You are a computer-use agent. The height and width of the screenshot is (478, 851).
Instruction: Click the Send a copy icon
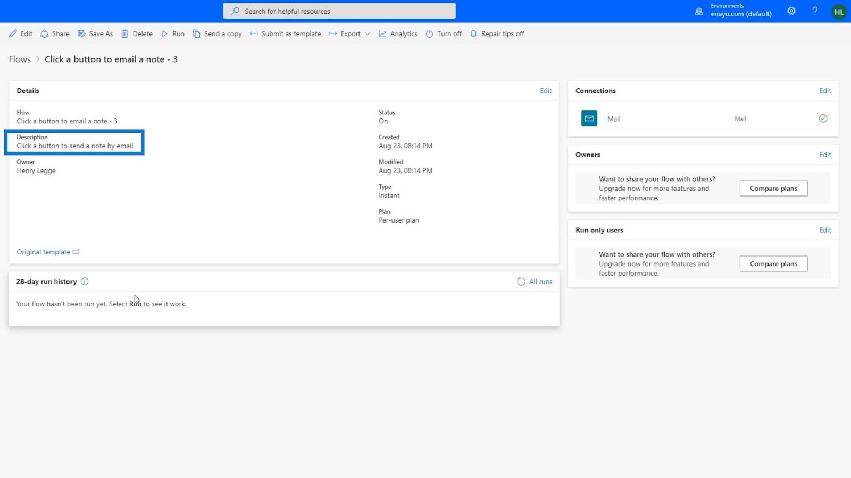196,33
